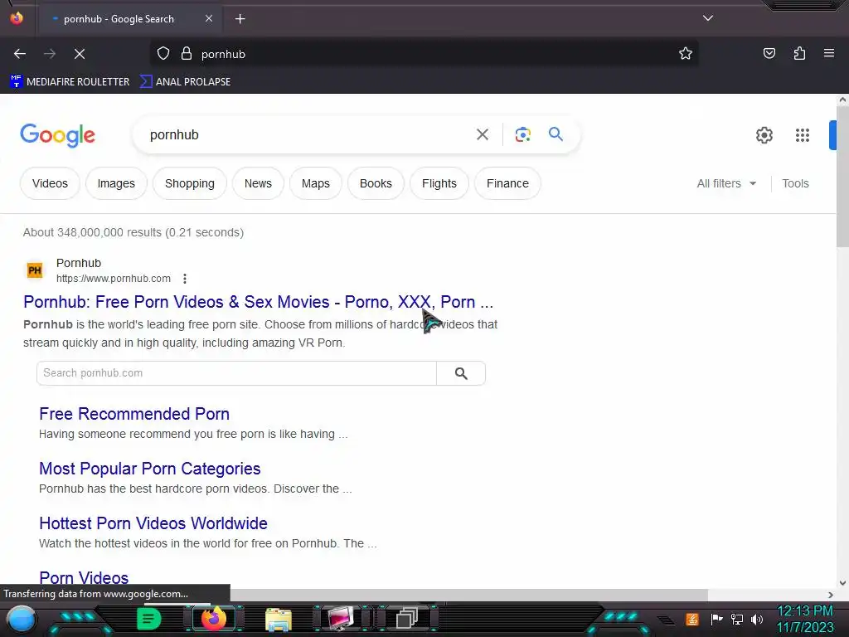849x637 pixels.
Task: Focus the Google search input field
Action: pyautogui.click(x=308, y=134)
